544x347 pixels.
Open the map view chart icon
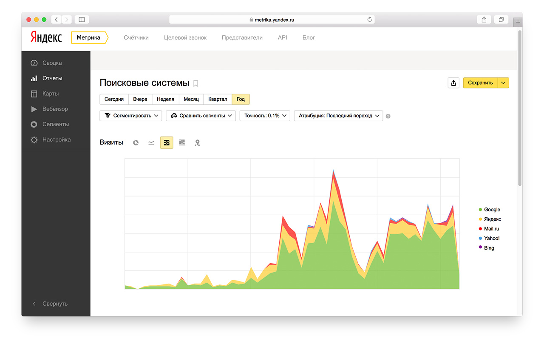click(x=197, y=143)
